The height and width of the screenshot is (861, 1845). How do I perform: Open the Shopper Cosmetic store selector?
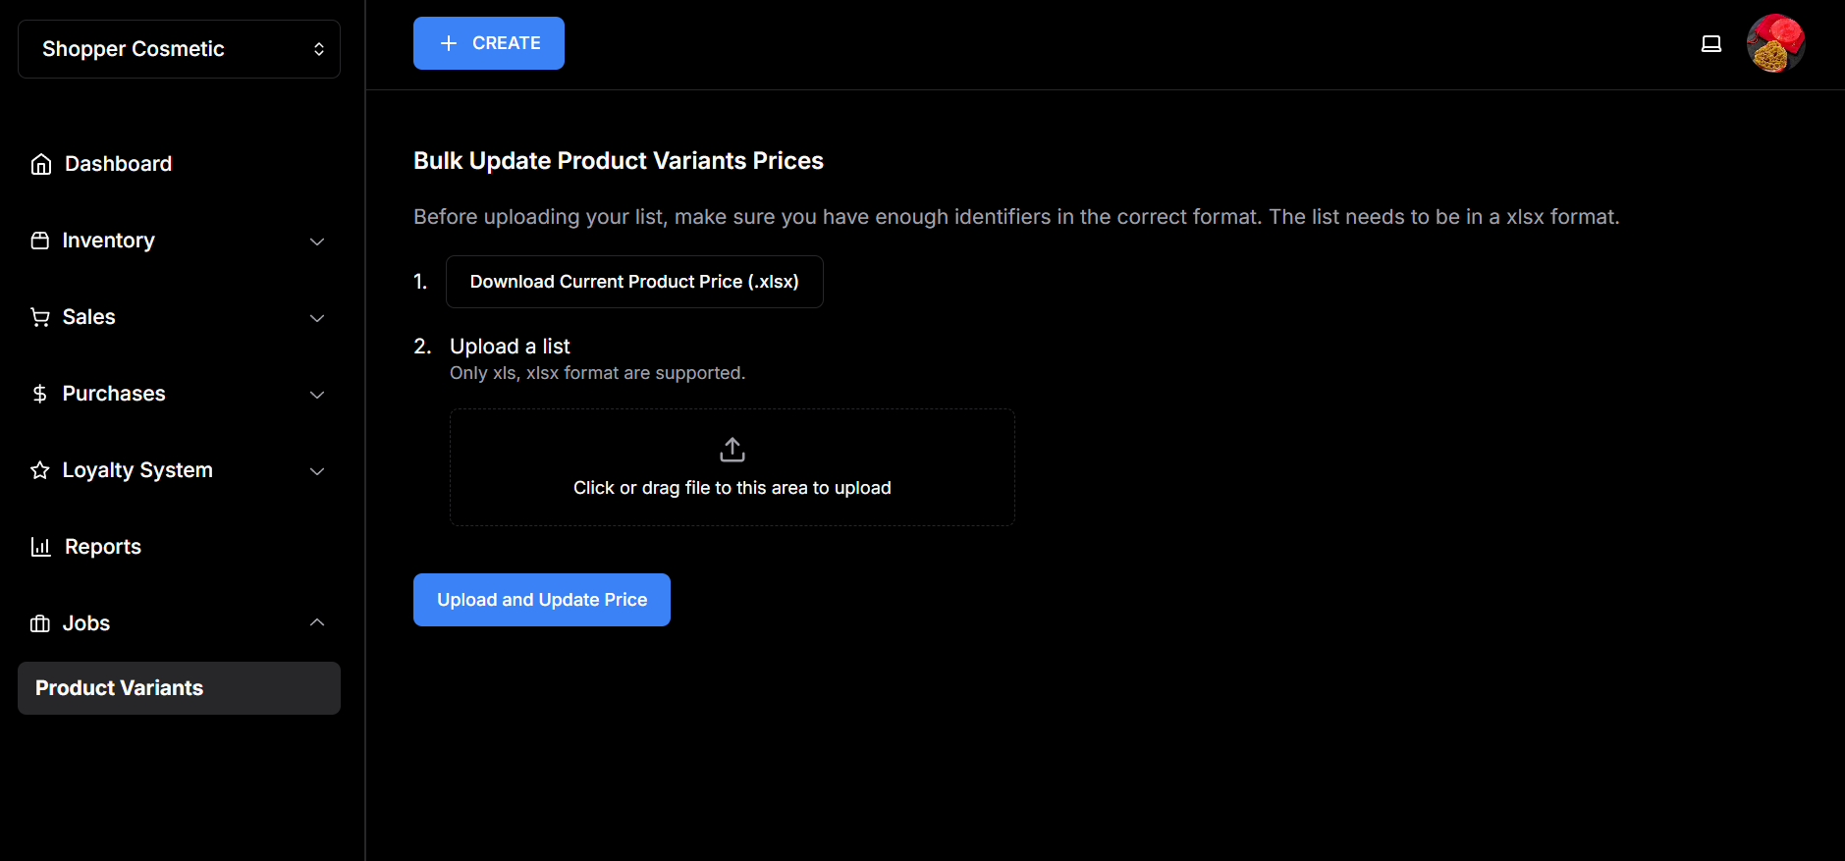(179, 49)
